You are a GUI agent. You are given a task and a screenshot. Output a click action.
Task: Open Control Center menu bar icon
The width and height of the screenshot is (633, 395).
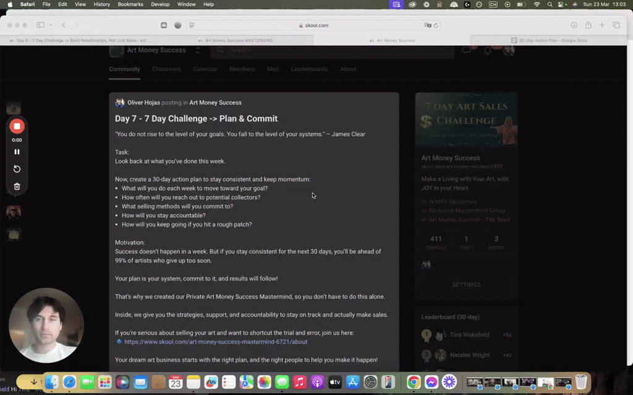click(x=561, y=4)
